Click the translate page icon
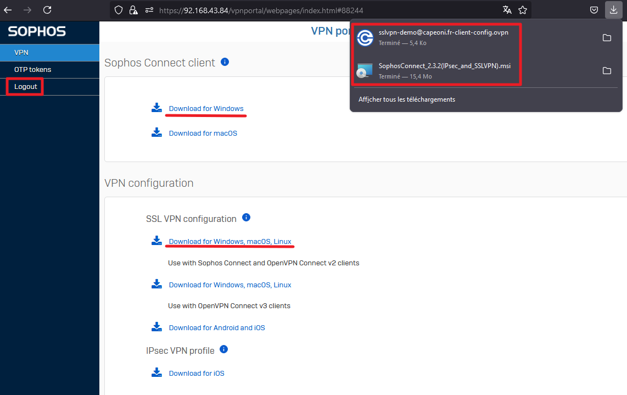 point(507,10)
